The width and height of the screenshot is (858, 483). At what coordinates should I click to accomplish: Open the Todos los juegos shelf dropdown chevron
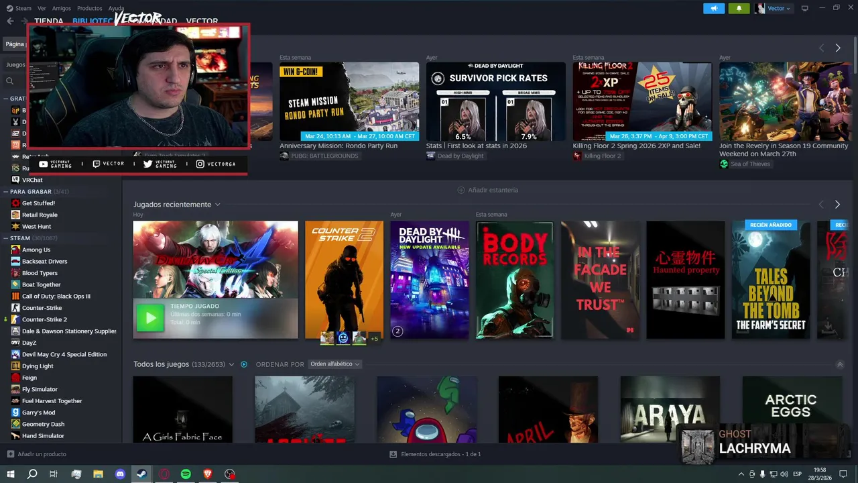[x=231, y=364]
